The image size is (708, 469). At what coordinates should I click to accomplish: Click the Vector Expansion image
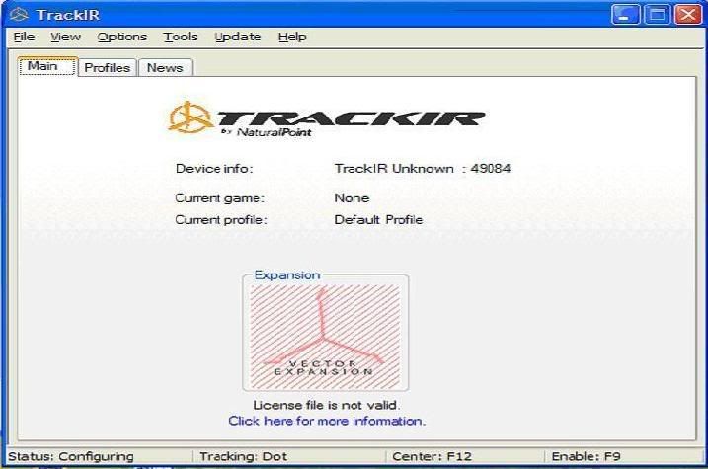click(x=325, y=337)
